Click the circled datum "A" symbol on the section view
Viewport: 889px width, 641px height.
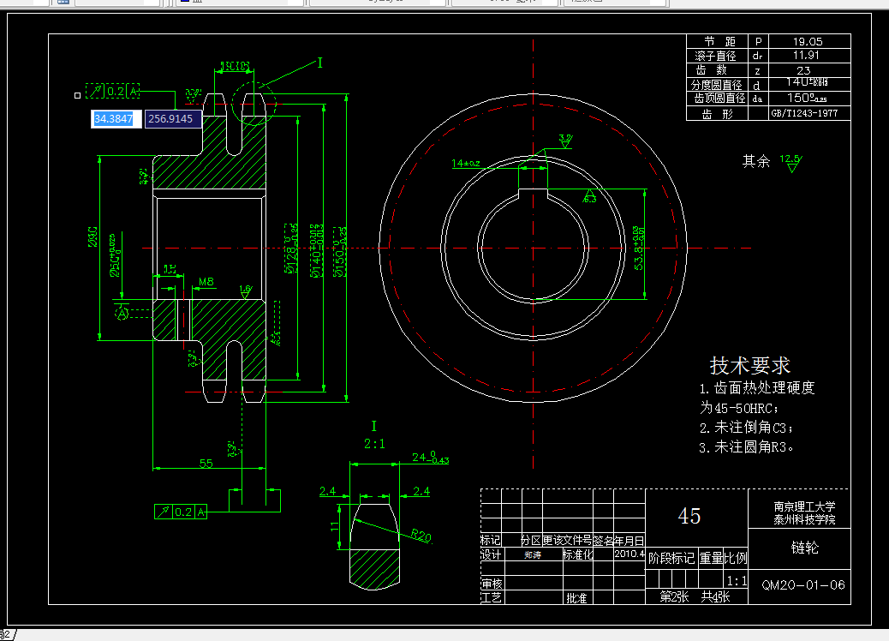[x=122, y=313]
